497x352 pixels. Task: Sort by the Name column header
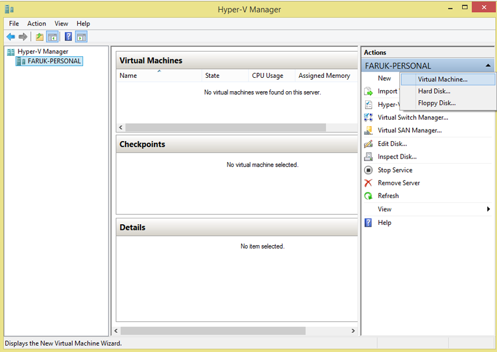[159, 76]
